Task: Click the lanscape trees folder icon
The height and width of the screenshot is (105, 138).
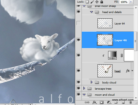Action: coord(89,88)
